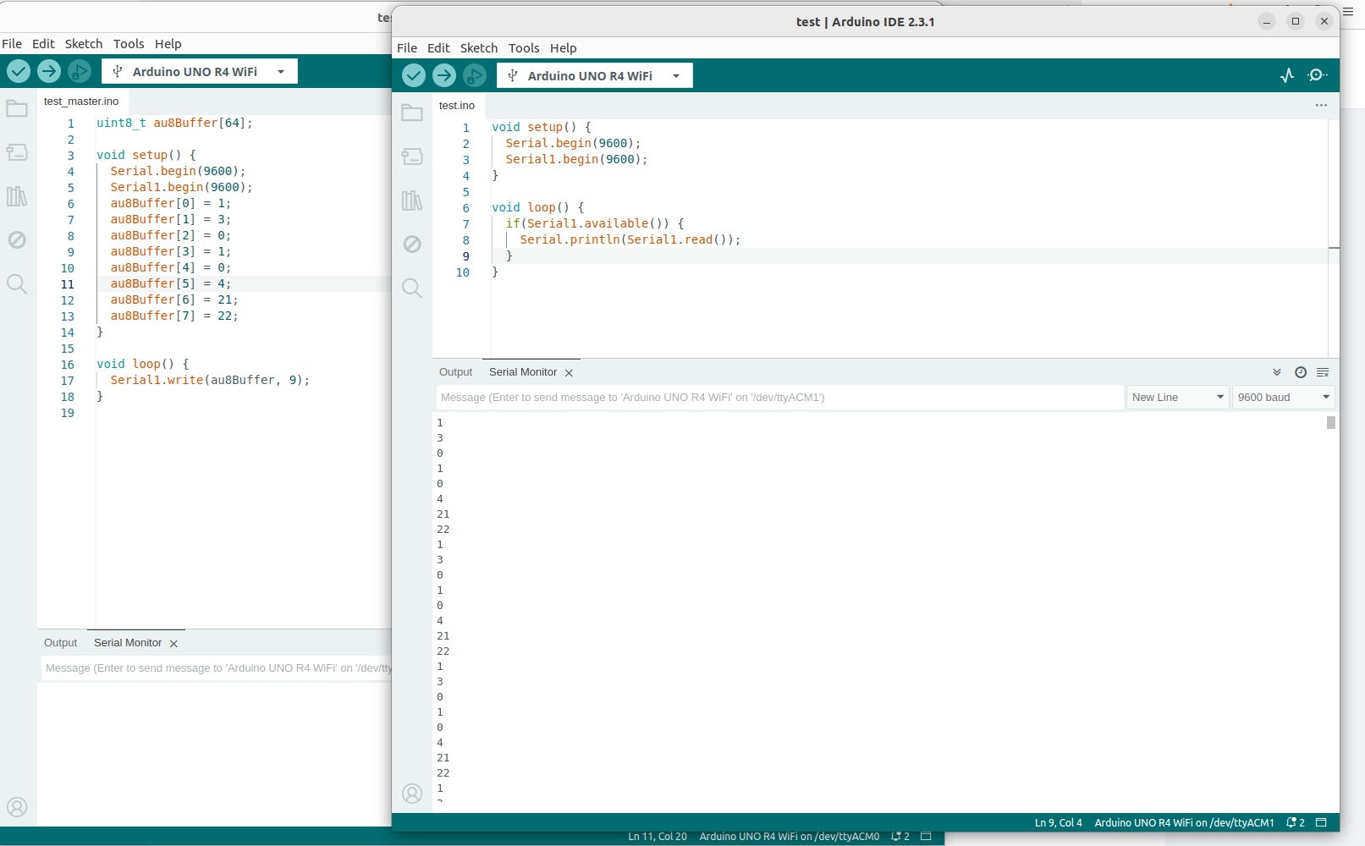
Task: Clear output icon in front Serial Monitor
Action: 1323,372
